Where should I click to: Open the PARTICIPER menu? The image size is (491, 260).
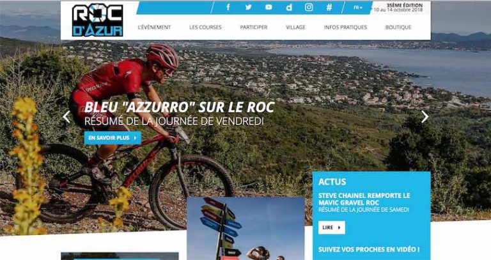[254, 27]
